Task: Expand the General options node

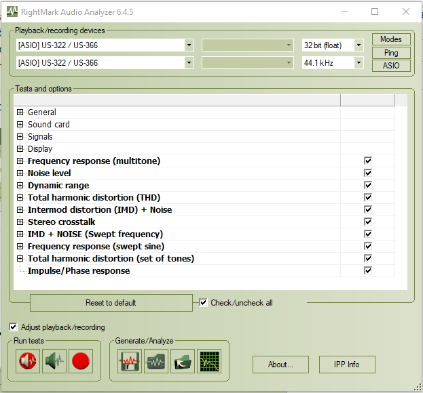Action: tap(20, 112)
